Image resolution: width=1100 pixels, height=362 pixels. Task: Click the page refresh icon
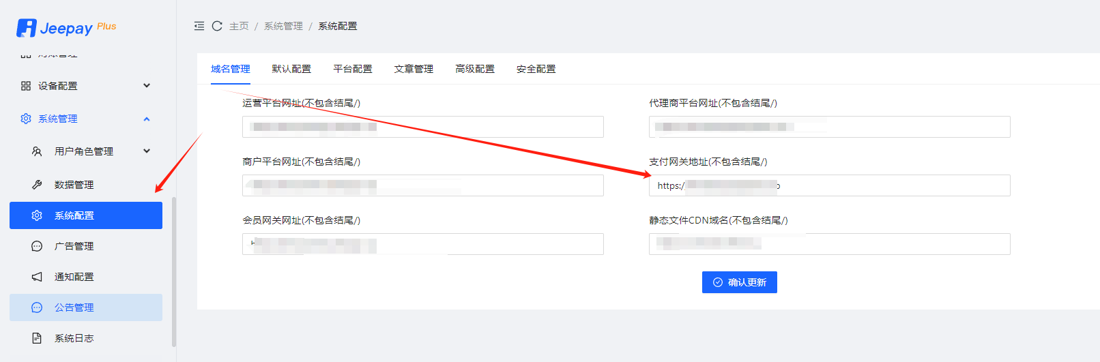click(217, 26)
